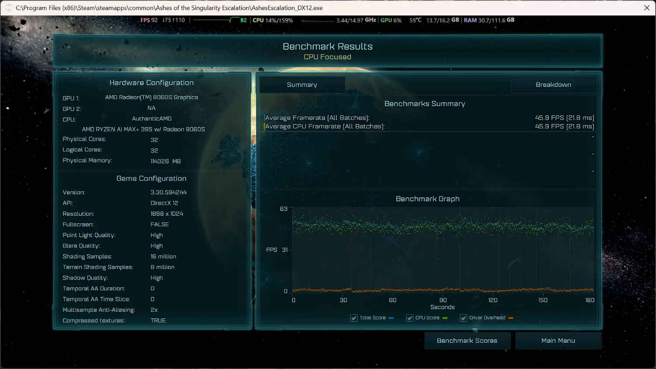656x369 pixels.
Task: Click the orange Driver Overhead legend swatch
Action: coord(511,318)
